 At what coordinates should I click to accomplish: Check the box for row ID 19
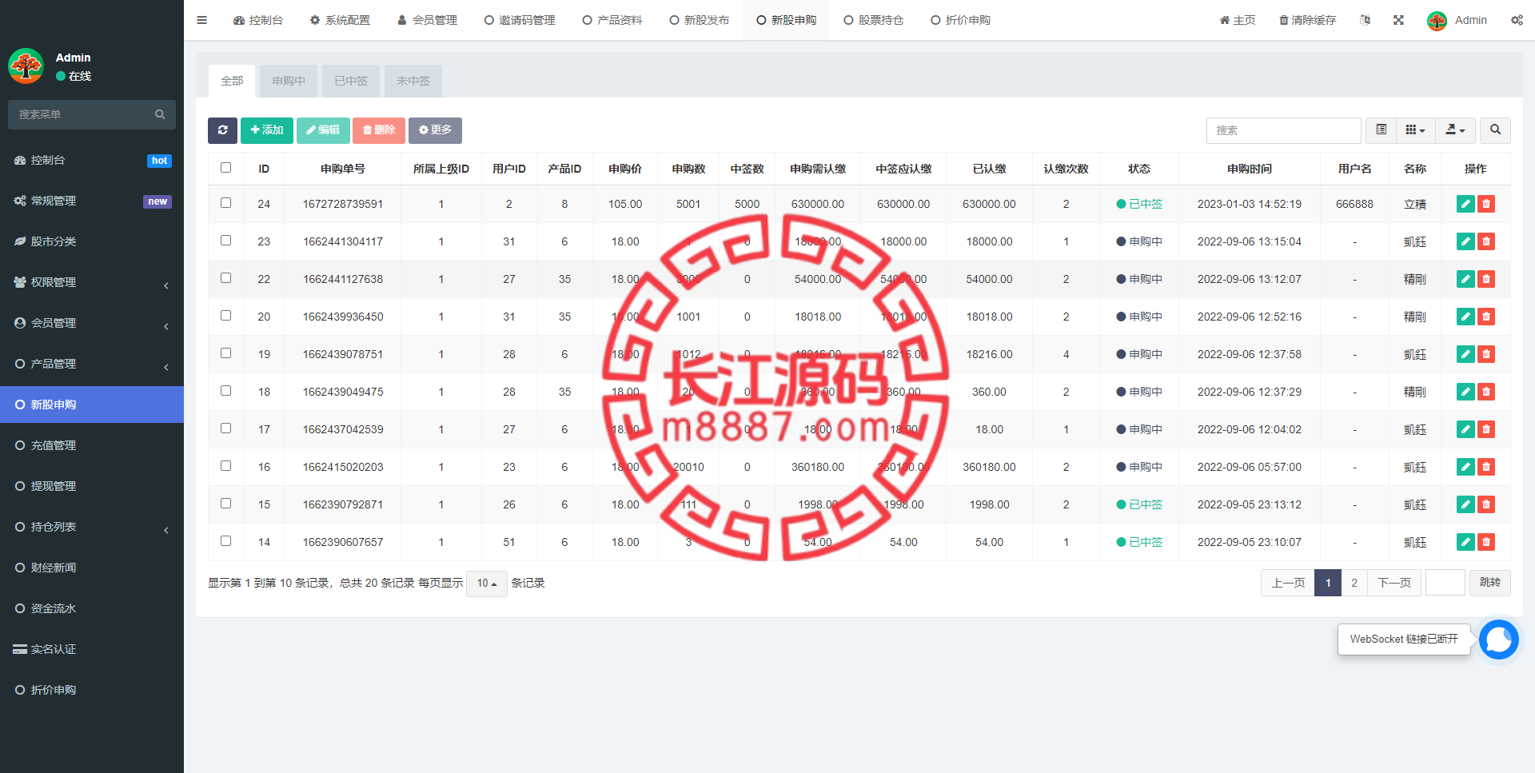[225, 353]
